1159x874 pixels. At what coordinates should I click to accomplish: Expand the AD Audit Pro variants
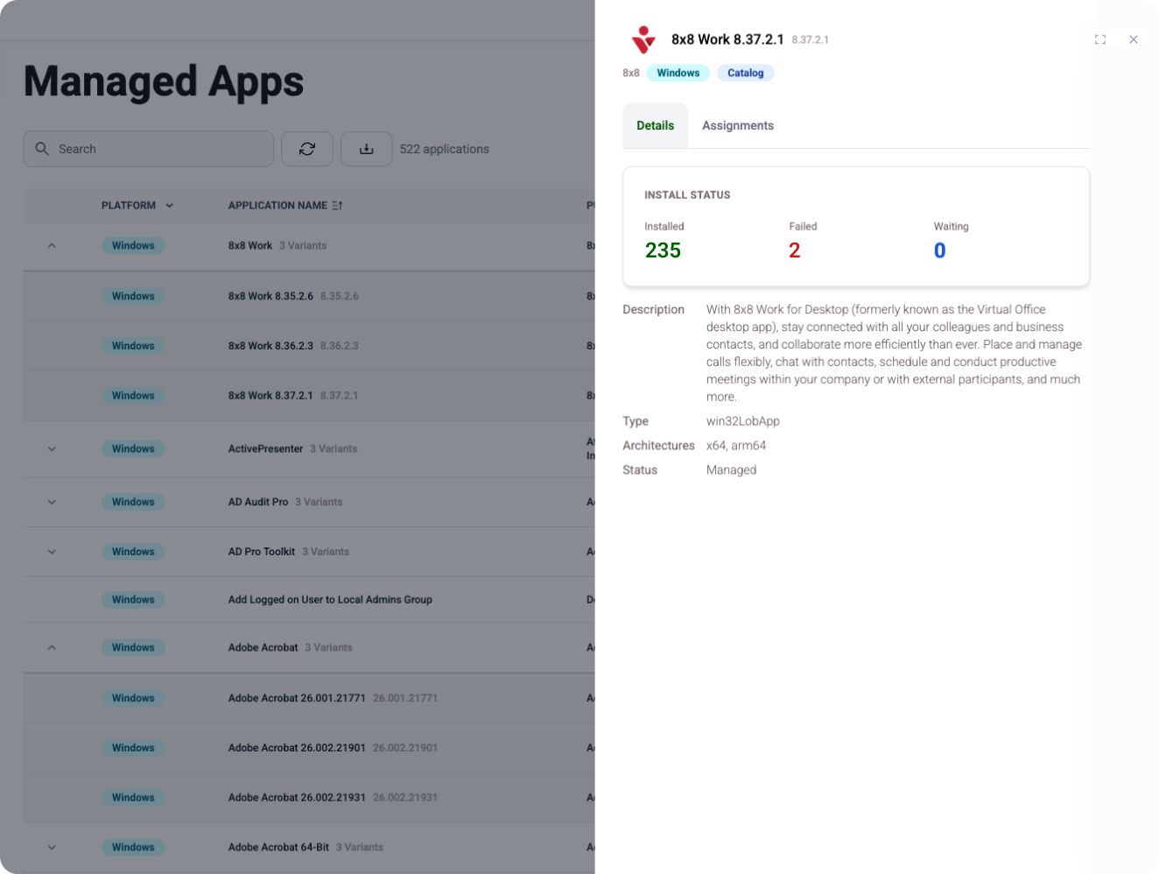point(52,503)
